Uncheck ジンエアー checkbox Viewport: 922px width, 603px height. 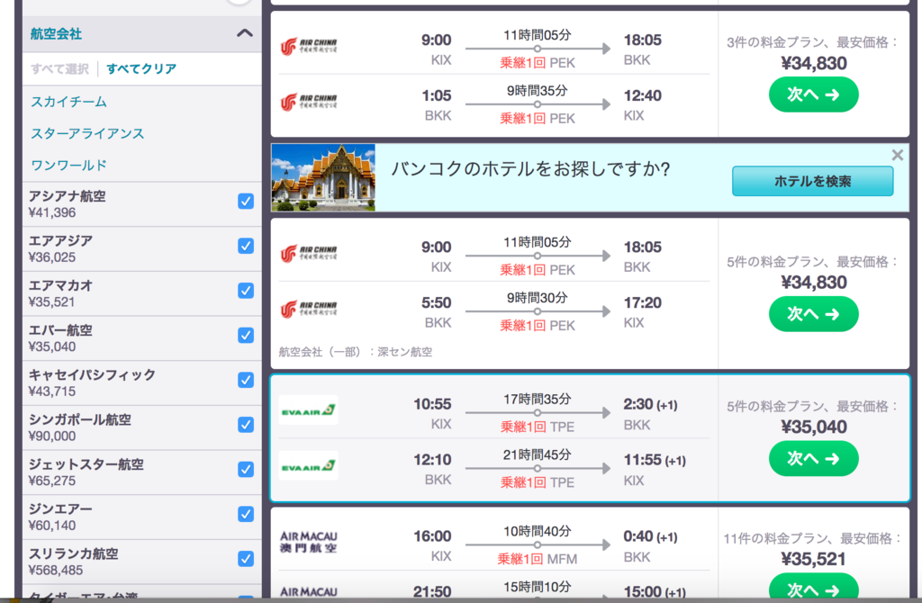click(x=246, y=514)
